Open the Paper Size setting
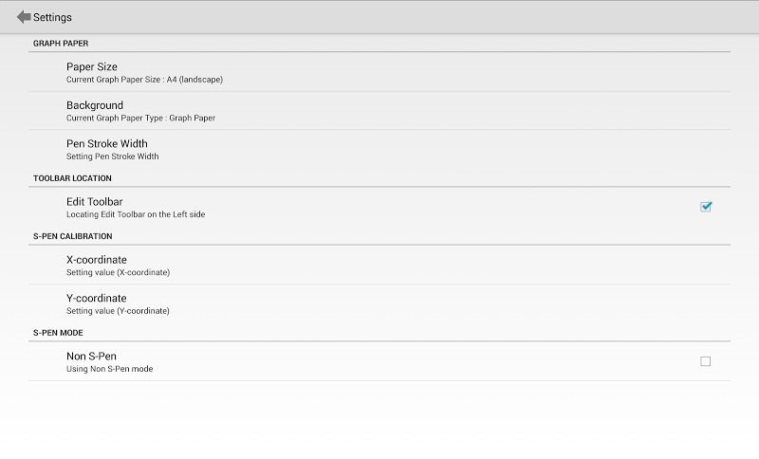 pos(92,66)
